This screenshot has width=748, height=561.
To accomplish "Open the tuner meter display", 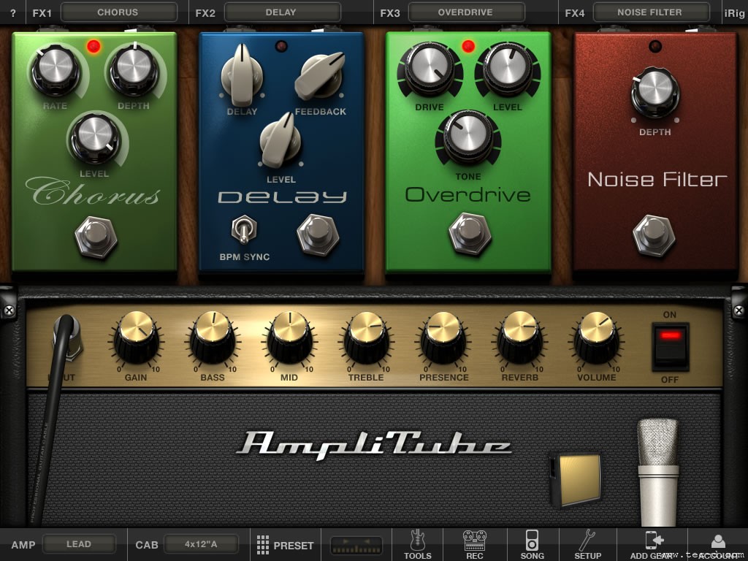I will coord(356,546).
